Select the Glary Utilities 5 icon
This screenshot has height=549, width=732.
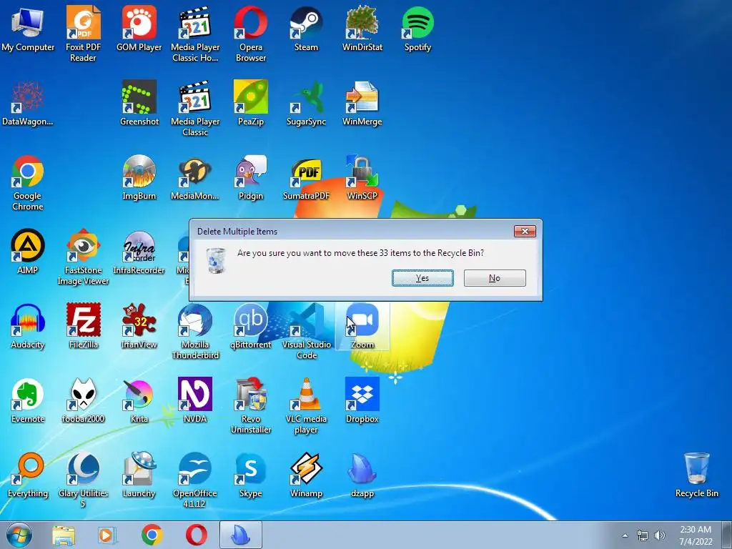83,480
